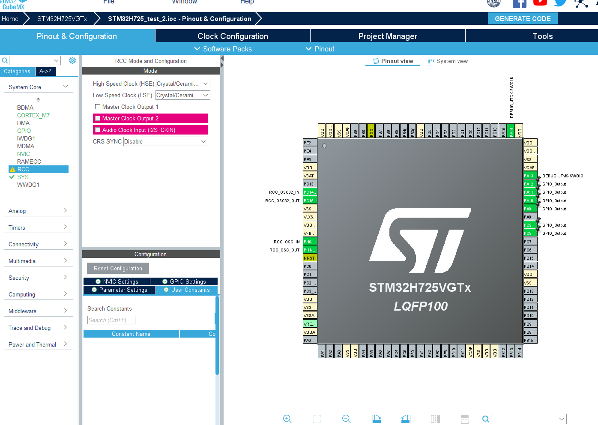The width and height of the screenshot is (598, 425).
Task: Open High Speed Clock (HSE) dropdown
Action: 183,84
